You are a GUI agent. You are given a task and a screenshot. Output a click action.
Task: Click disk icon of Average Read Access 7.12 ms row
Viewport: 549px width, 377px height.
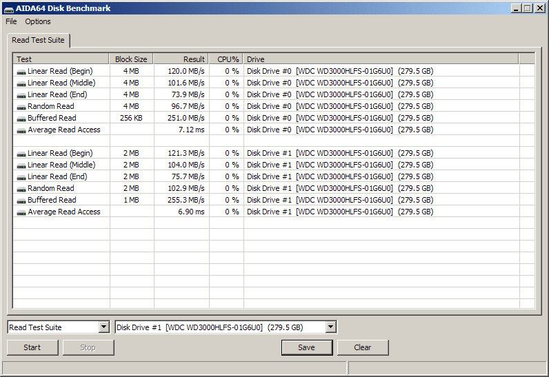21,131
